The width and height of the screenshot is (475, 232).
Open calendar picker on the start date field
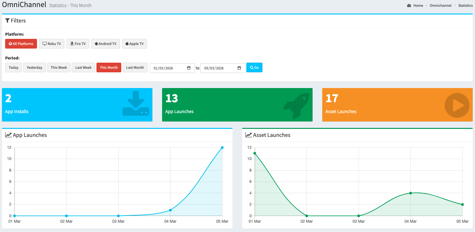pos(189,68)
